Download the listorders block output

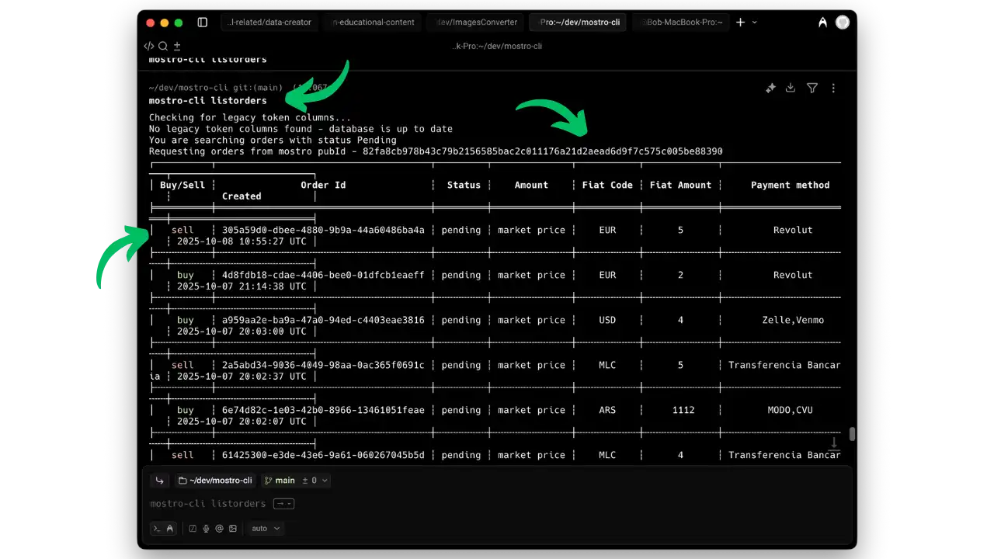(x=791, y=89)
